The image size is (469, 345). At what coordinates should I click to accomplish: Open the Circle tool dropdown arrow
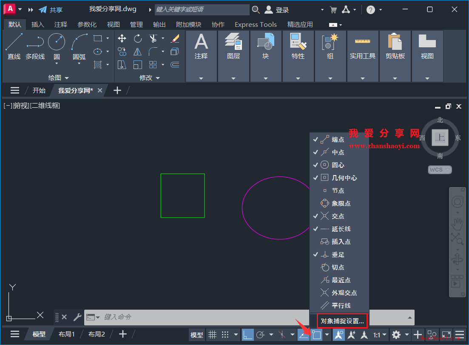[57, 63]
